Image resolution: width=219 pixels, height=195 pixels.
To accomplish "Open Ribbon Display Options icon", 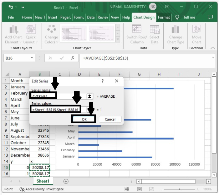I will pos(167,7).
